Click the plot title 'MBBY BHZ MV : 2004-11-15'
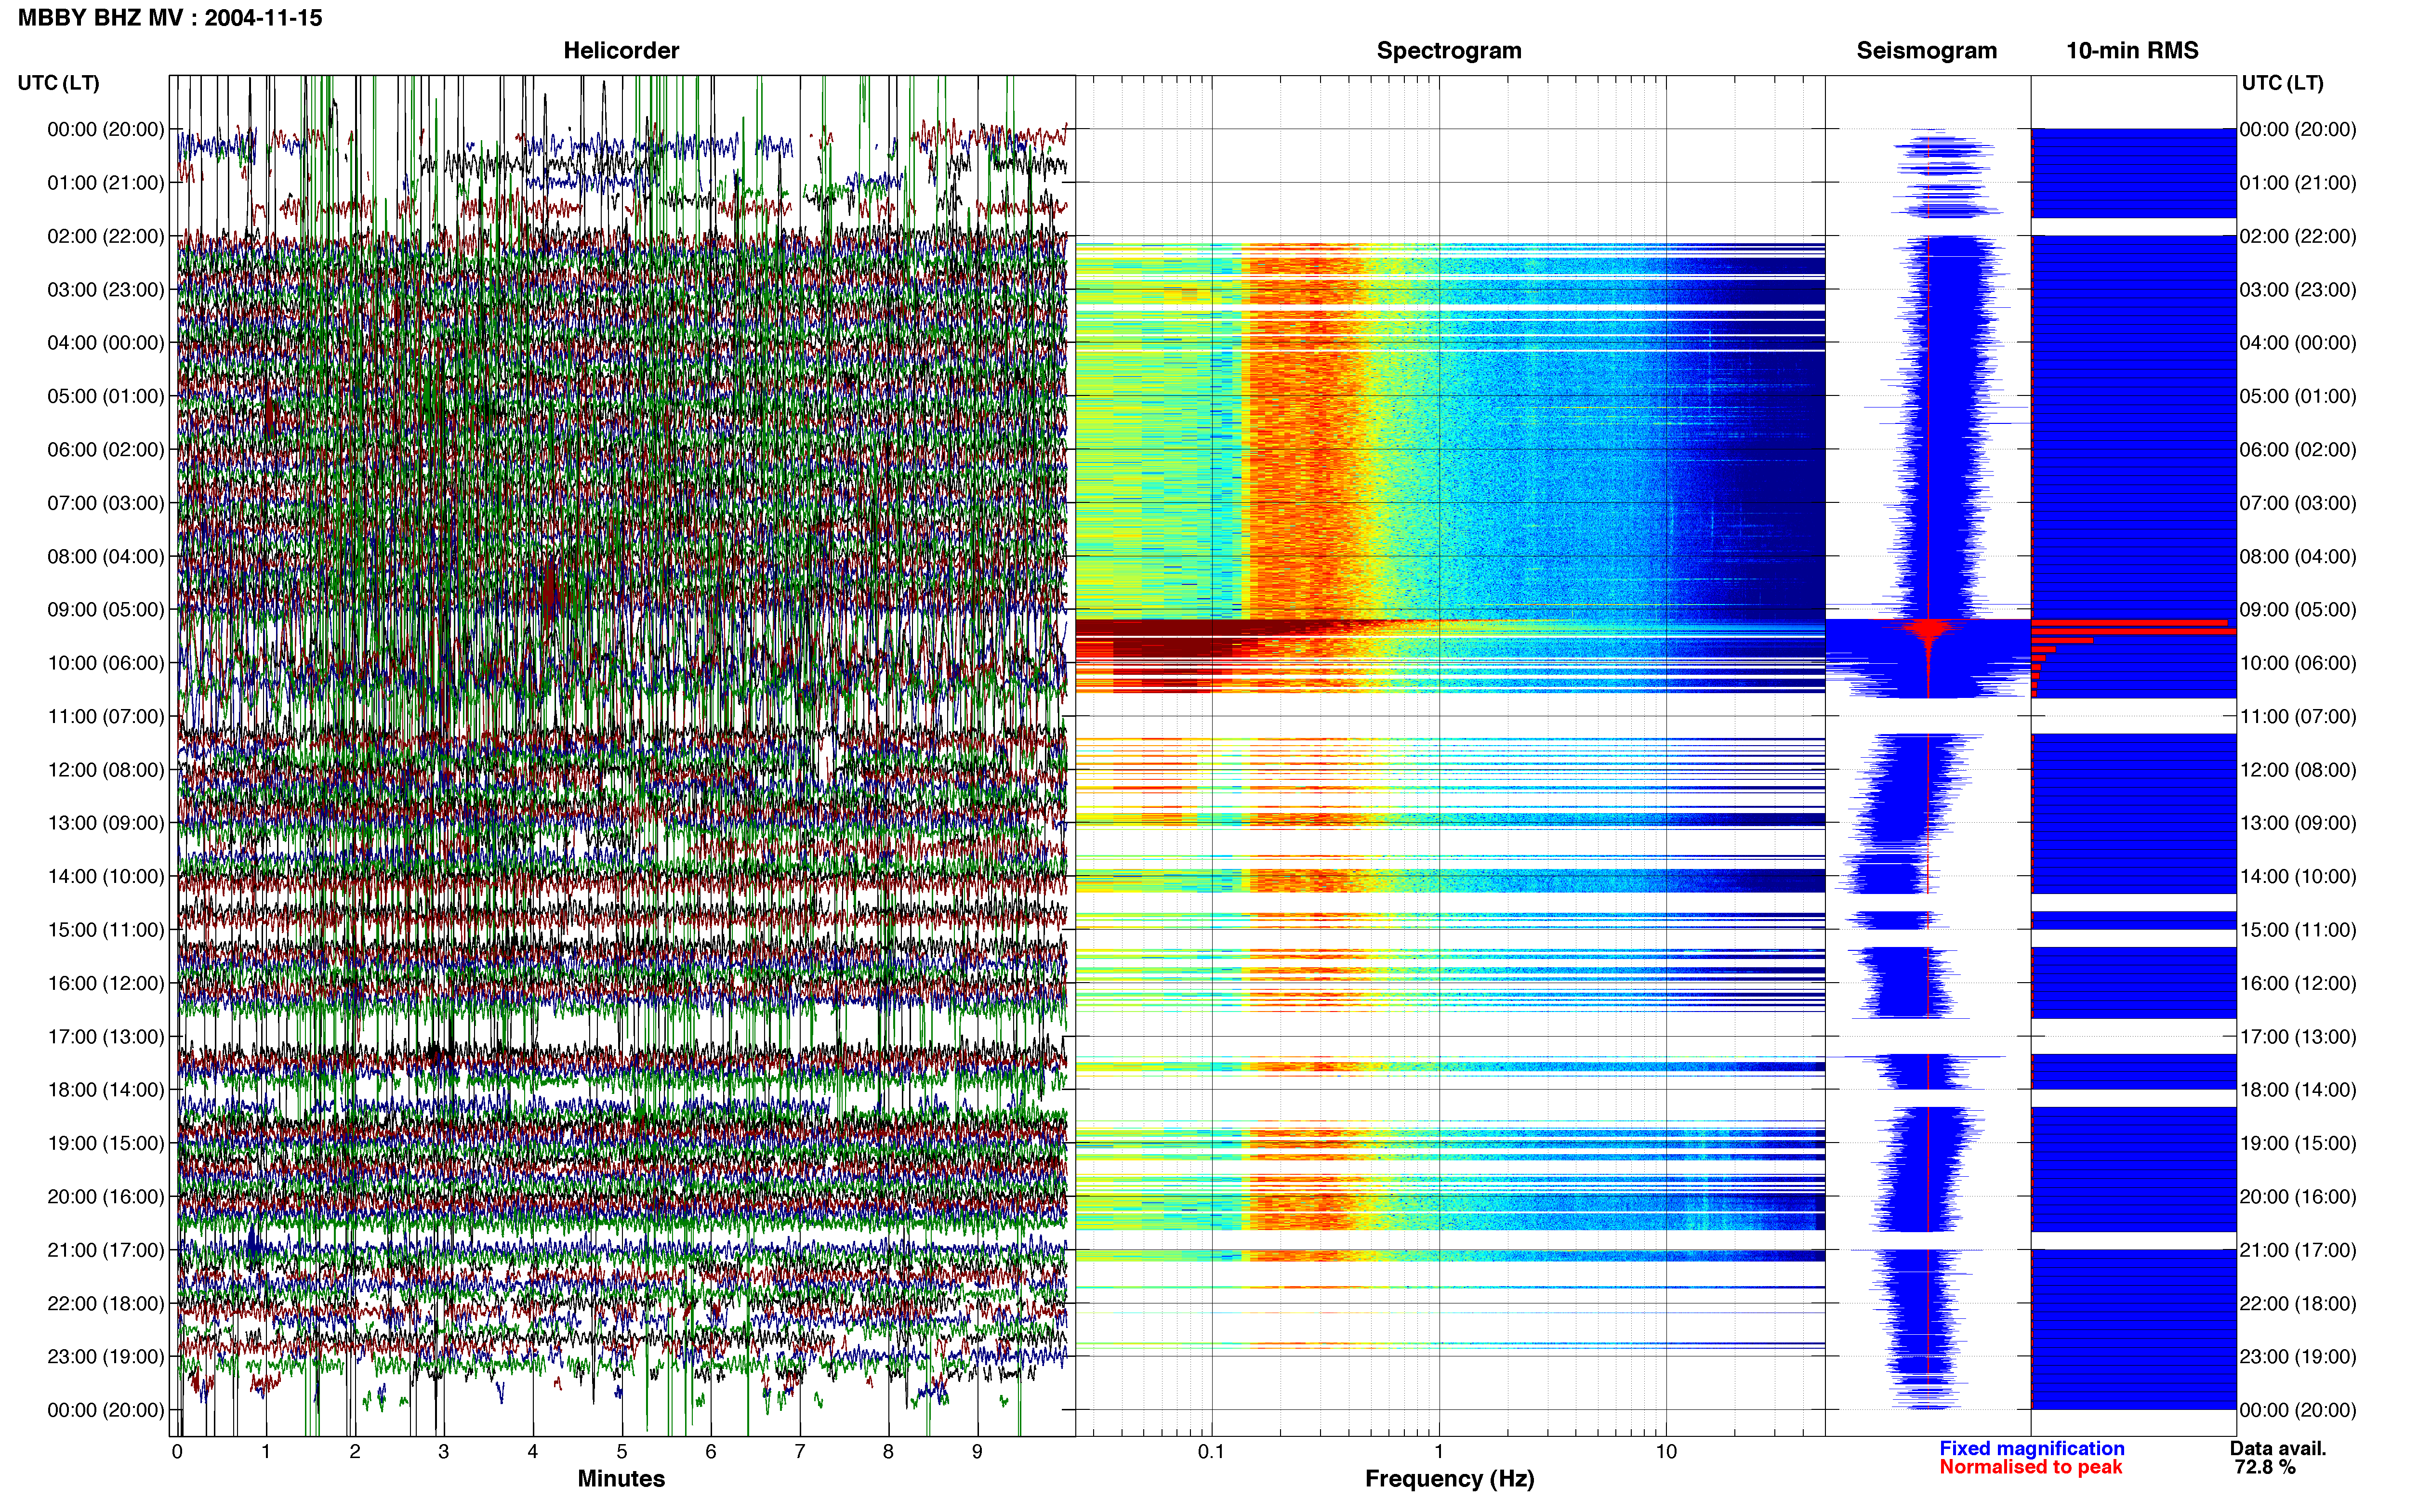 [170, 18]
